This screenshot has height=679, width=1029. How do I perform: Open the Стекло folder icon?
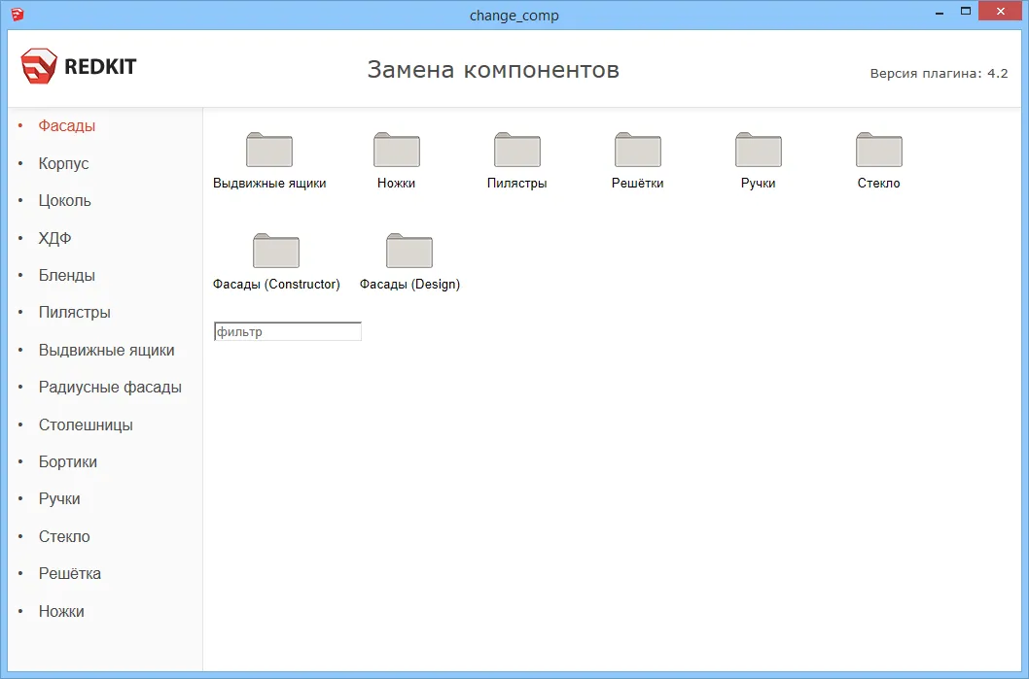point(879,151)
